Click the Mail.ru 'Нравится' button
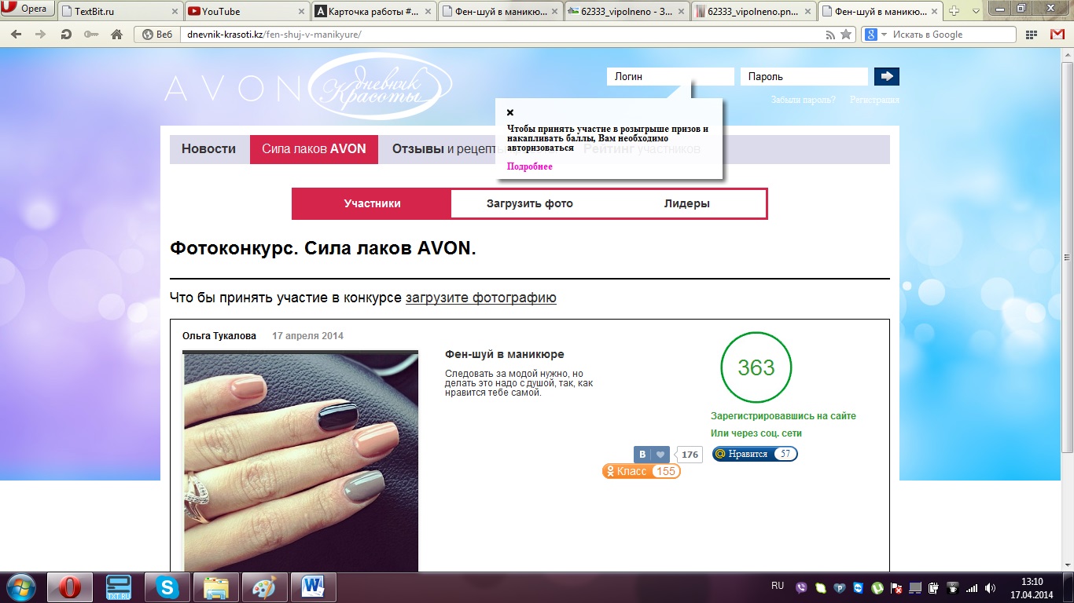1074x603 pixels. tap(755, 454)
